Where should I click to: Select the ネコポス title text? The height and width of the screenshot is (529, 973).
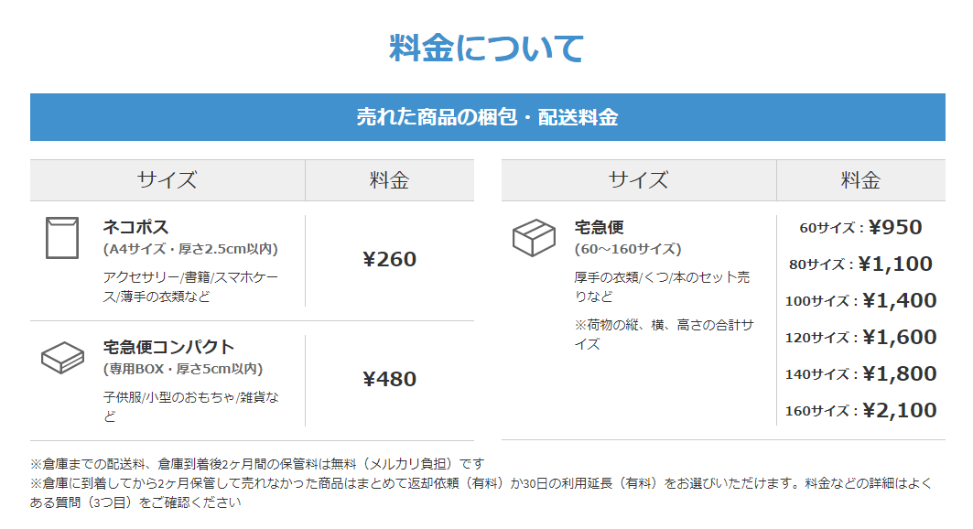tap(135, 227)
